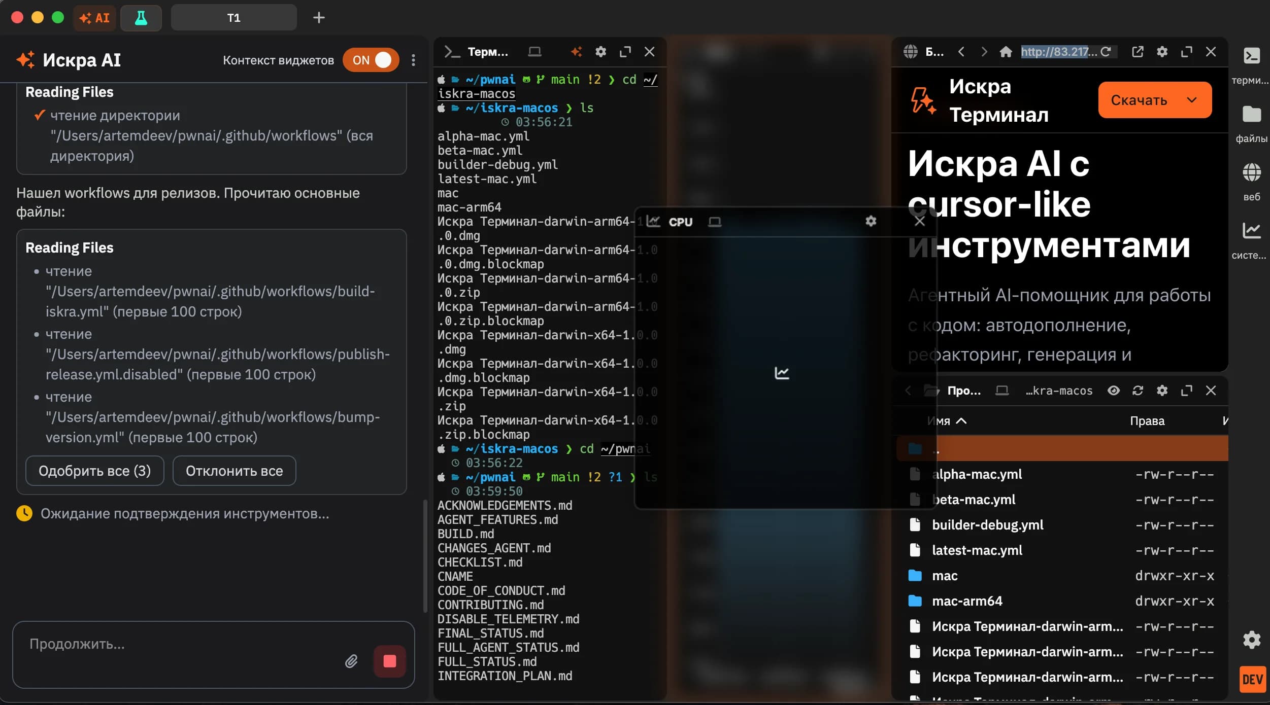Turn off the Контекст виджетов switch
The image size is (1270, 705).
[x=371, y=60]
